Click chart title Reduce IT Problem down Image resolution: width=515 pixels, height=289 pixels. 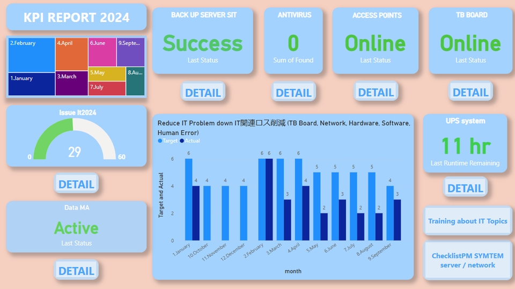coord(284,128)
